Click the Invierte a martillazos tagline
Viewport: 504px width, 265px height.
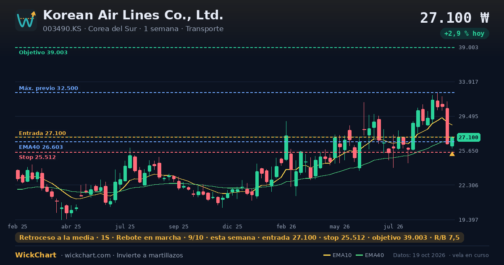[150, 255]
